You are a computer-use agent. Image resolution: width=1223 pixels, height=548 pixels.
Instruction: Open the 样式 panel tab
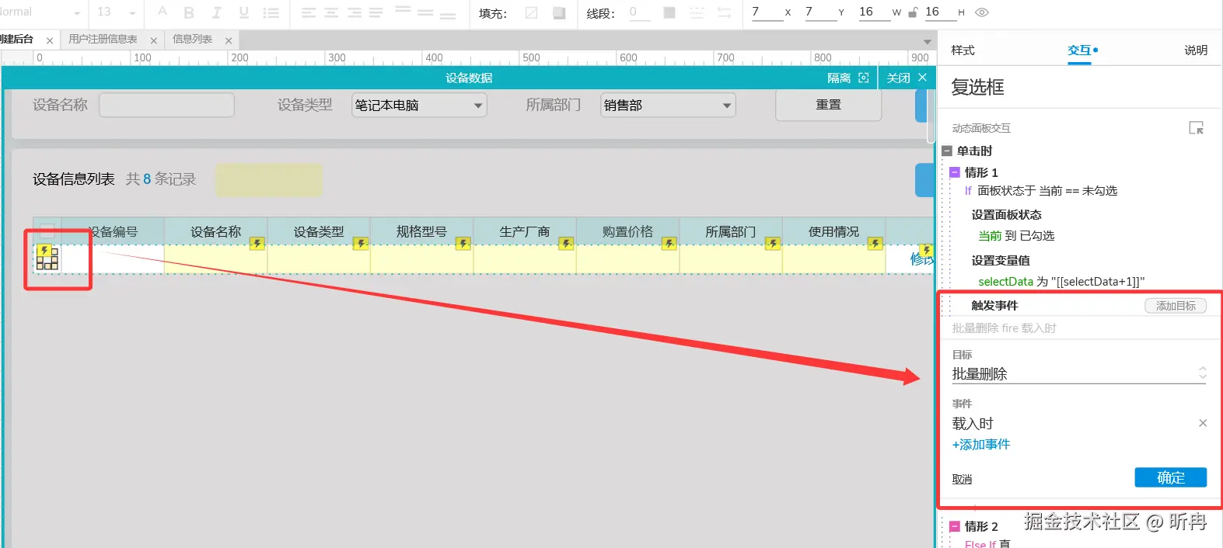click(963, 50)
